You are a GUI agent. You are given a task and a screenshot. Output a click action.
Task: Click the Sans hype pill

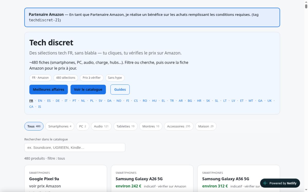[115, 78]
